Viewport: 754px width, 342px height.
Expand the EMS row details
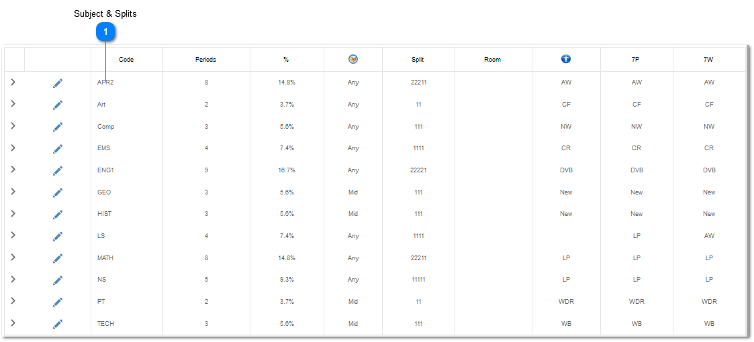[13, 148]
